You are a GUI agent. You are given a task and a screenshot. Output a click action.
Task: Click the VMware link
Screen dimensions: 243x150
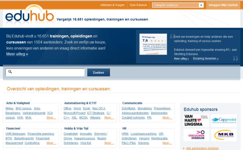click(95, 118)
